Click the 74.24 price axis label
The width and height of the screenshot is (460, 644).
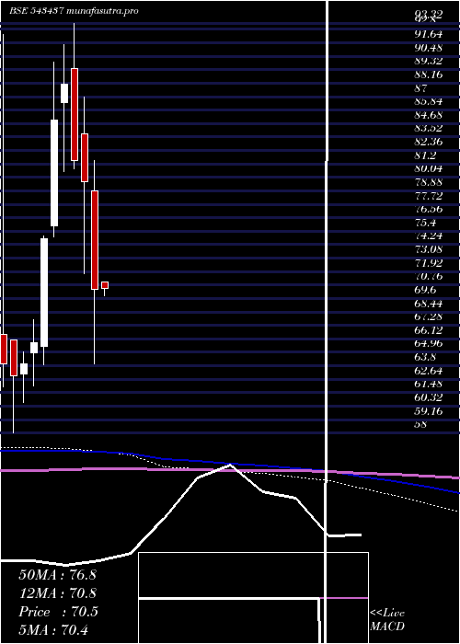429,236
